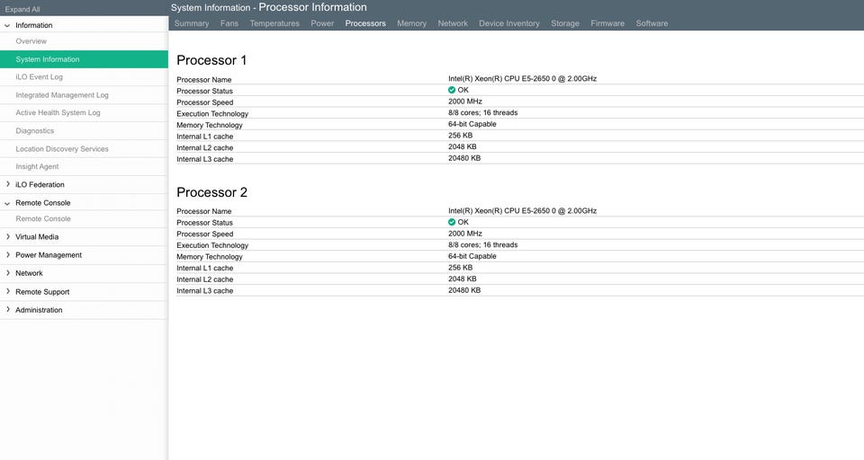Open the Firmware tab

[x=607, y=23]
